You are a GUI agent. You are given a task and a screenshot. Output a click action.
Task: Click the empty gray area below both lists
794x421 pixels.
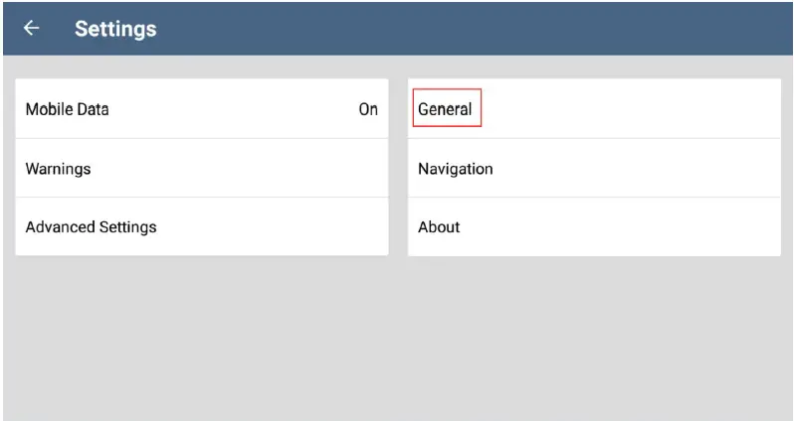pos(398,338)
